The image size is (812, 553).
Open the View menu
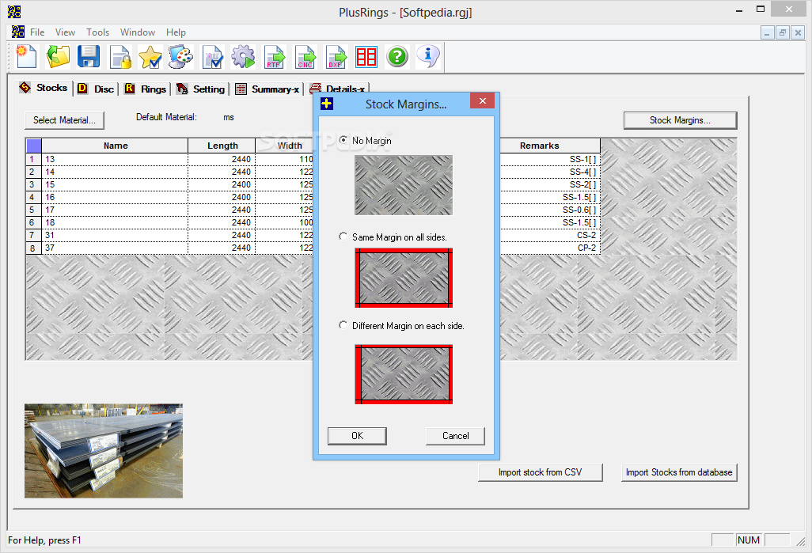tap(65, 32)
